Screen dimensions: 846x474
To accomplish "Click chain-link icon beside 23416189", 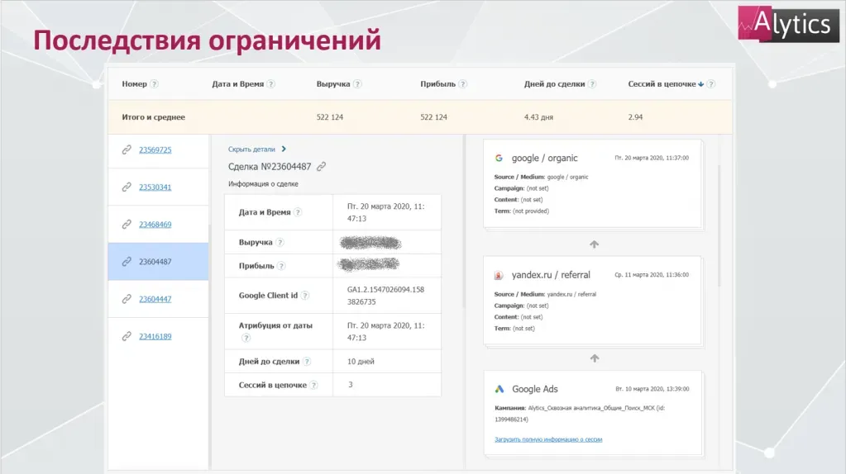I will tap(127, 336).
